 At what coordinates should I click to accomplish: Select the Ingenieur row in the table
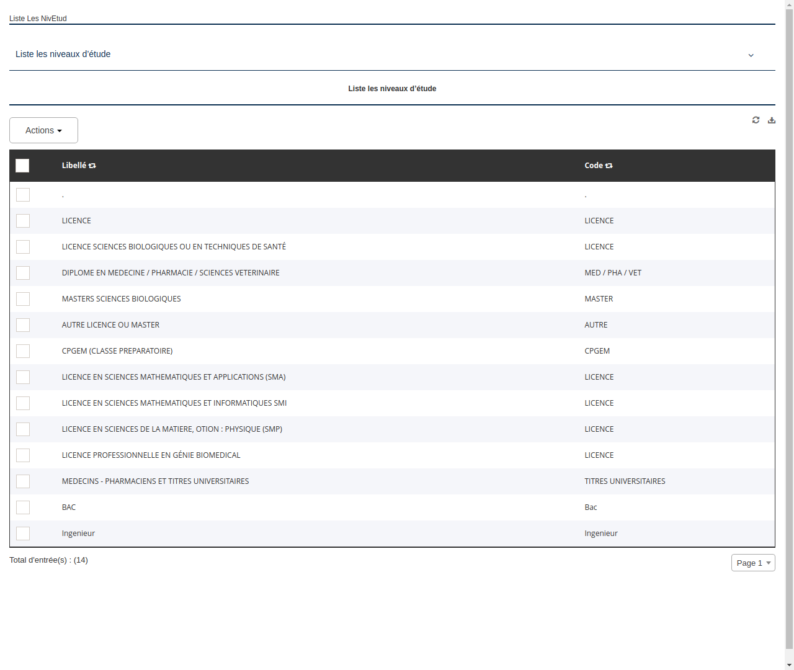pyautogui.click(x=78, y=533)
